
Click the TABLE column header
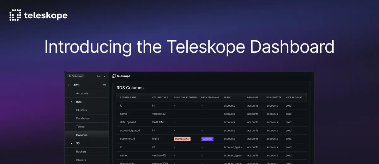click(x=227, y=97)
